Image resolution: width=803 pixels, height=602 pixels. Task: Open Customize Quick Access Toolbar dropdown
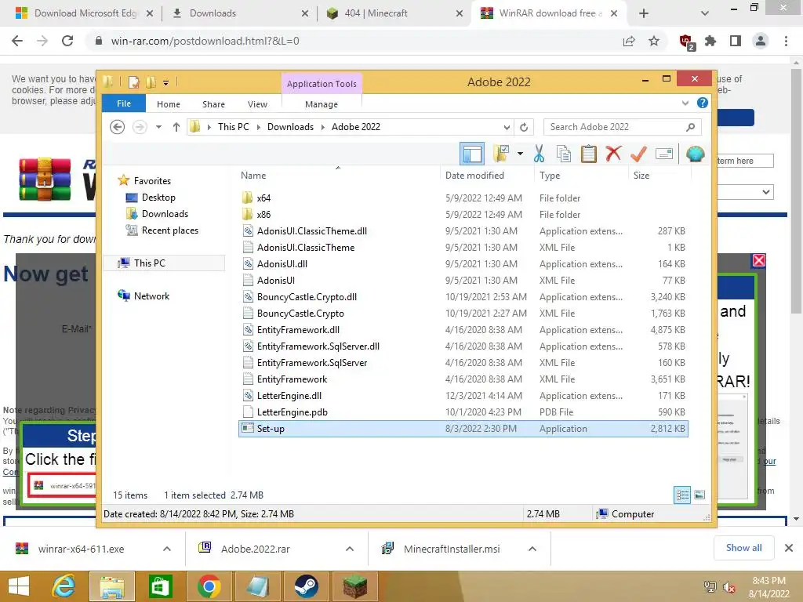click(x=165, y=82)
